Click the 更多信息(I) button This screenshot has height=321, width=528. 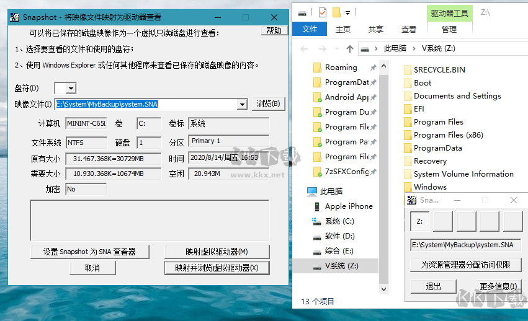pyautogui.click(x=498, y=286)
